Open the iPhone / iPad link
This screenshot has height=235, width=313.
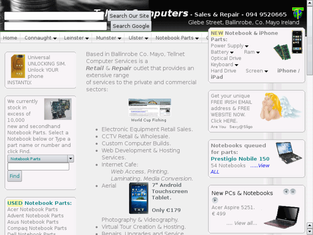coord(288,71)
